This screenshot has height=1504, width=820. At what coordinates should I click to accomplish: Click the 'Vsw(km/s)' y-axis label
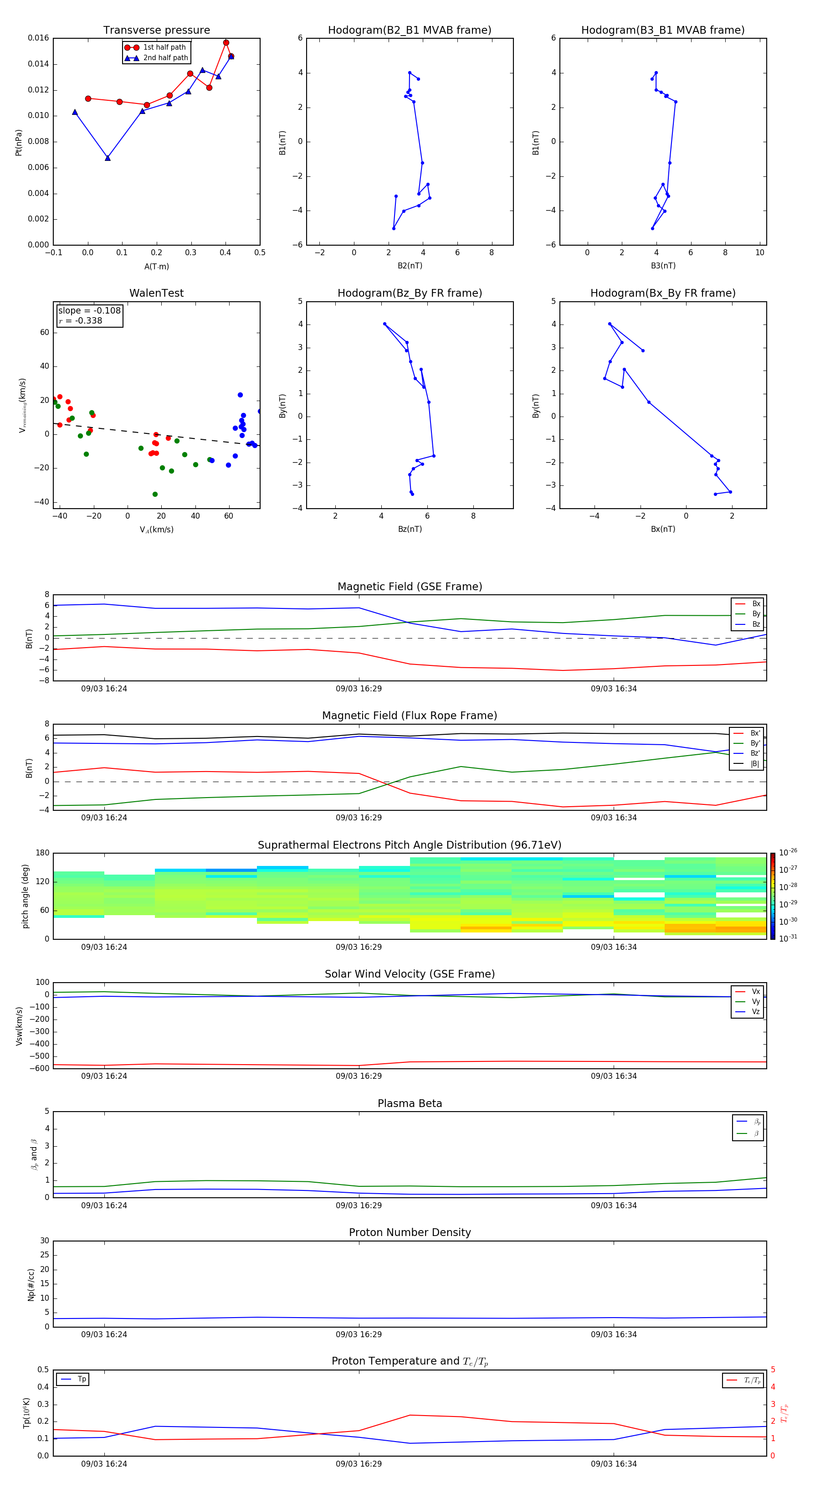(x=19, y=1026)
